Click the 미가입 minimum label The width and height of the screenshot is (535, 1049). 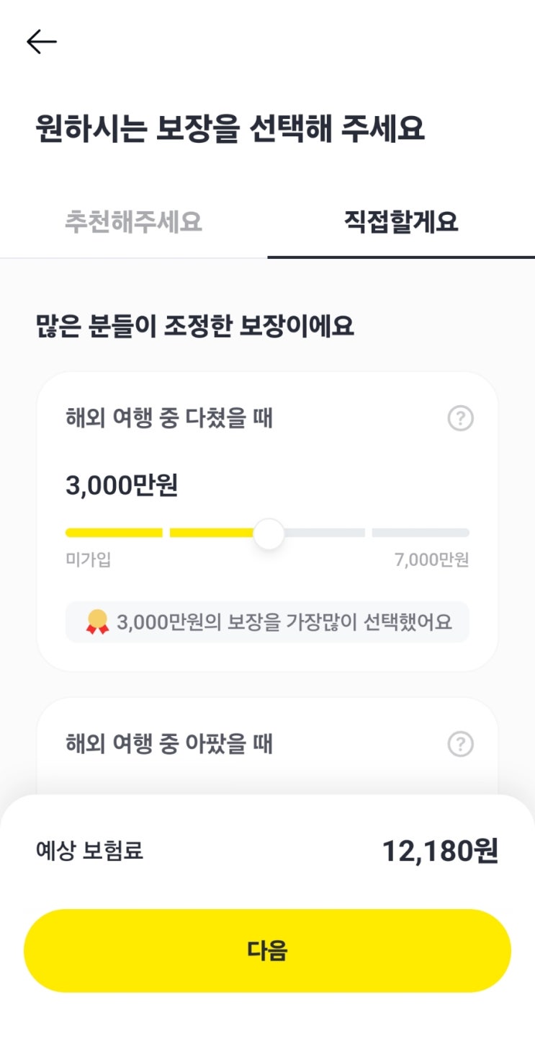pyautogui.click(x=88, y=560)
